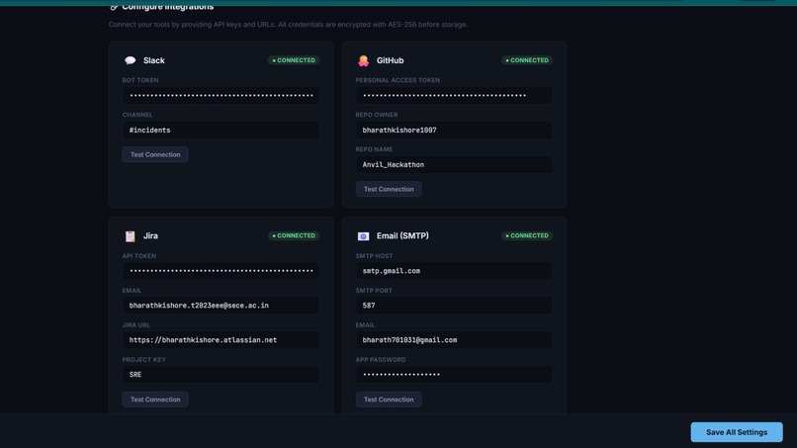The width and height of the screenshot is (797, 448).
Task: Click the Jira clipboard icon
Action: (131, 236)
